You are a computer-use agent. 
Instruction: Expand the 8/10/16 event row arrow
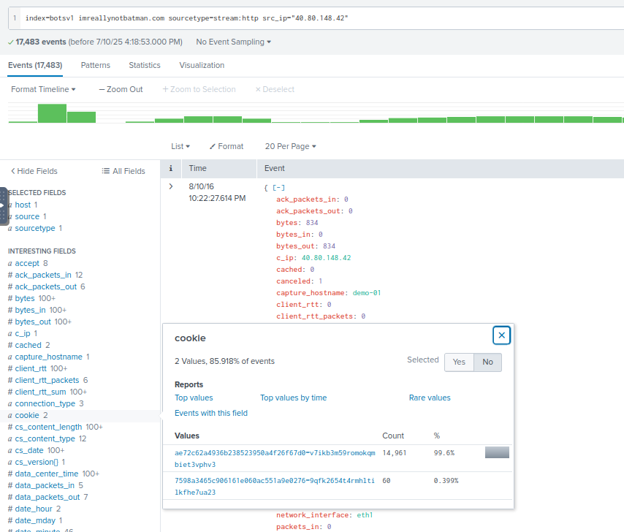click(171, 186)
